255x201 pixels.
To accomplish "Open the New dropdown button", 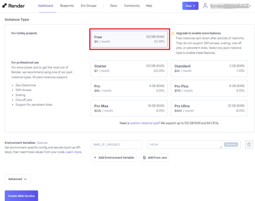I will click(190, 6).
